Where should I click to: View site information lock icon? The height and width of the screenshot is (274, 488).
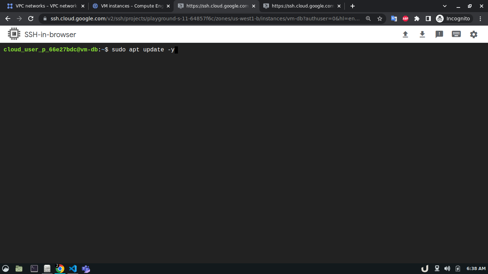click(x=45, y=19)
